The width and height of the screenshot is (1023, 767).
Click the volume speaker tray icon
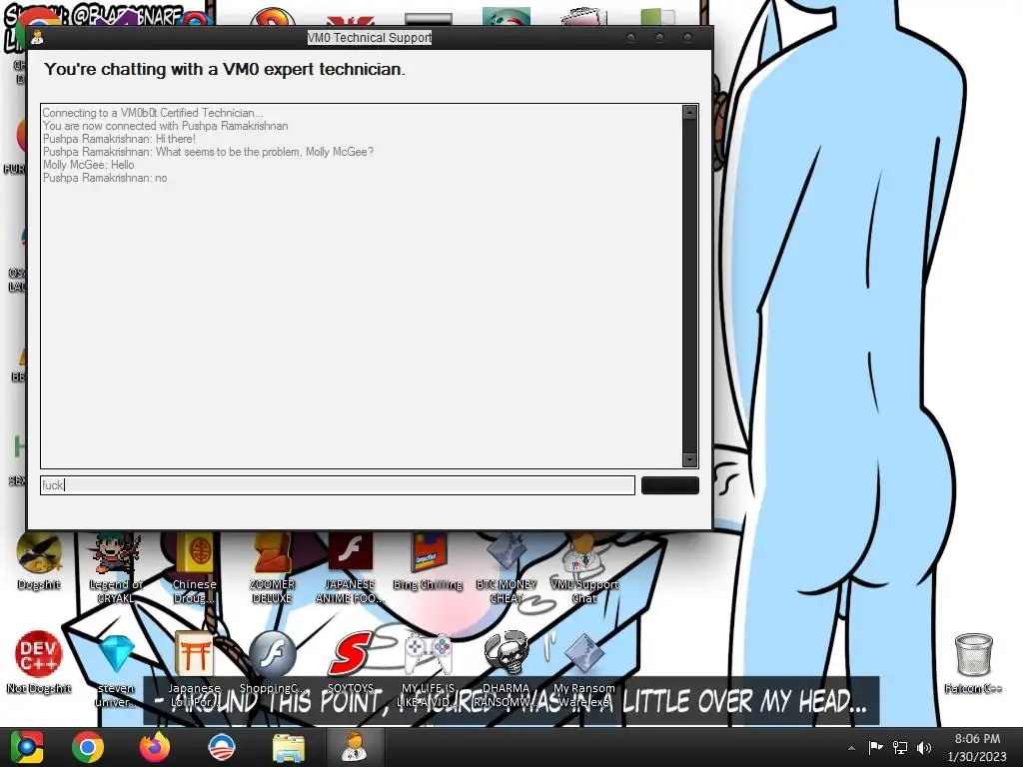point(923,747)
